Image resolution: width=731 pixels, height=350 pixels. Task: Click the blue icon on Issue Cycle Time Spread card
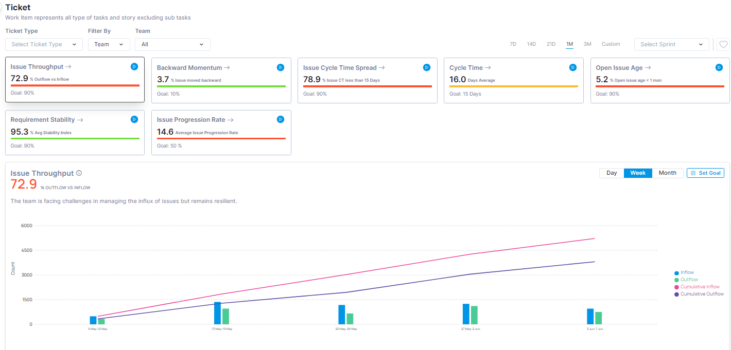427,67
